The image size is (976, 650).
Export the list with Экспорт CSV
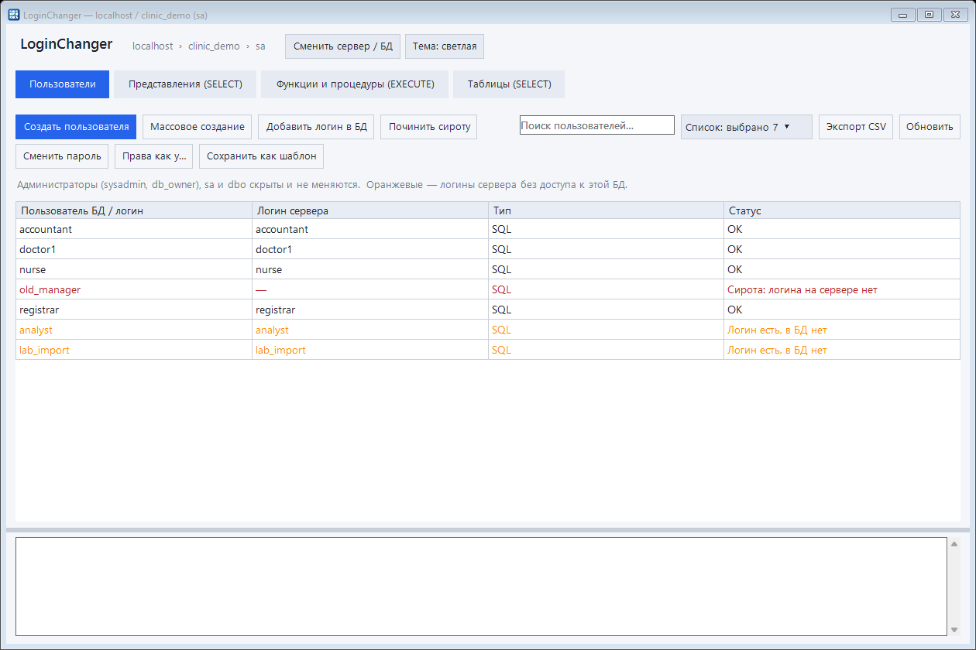(856, 127)
